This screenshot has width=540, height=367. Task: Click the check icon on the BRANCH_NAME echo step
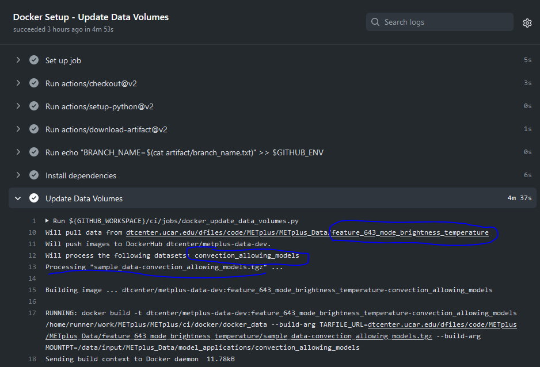(34, 152)
